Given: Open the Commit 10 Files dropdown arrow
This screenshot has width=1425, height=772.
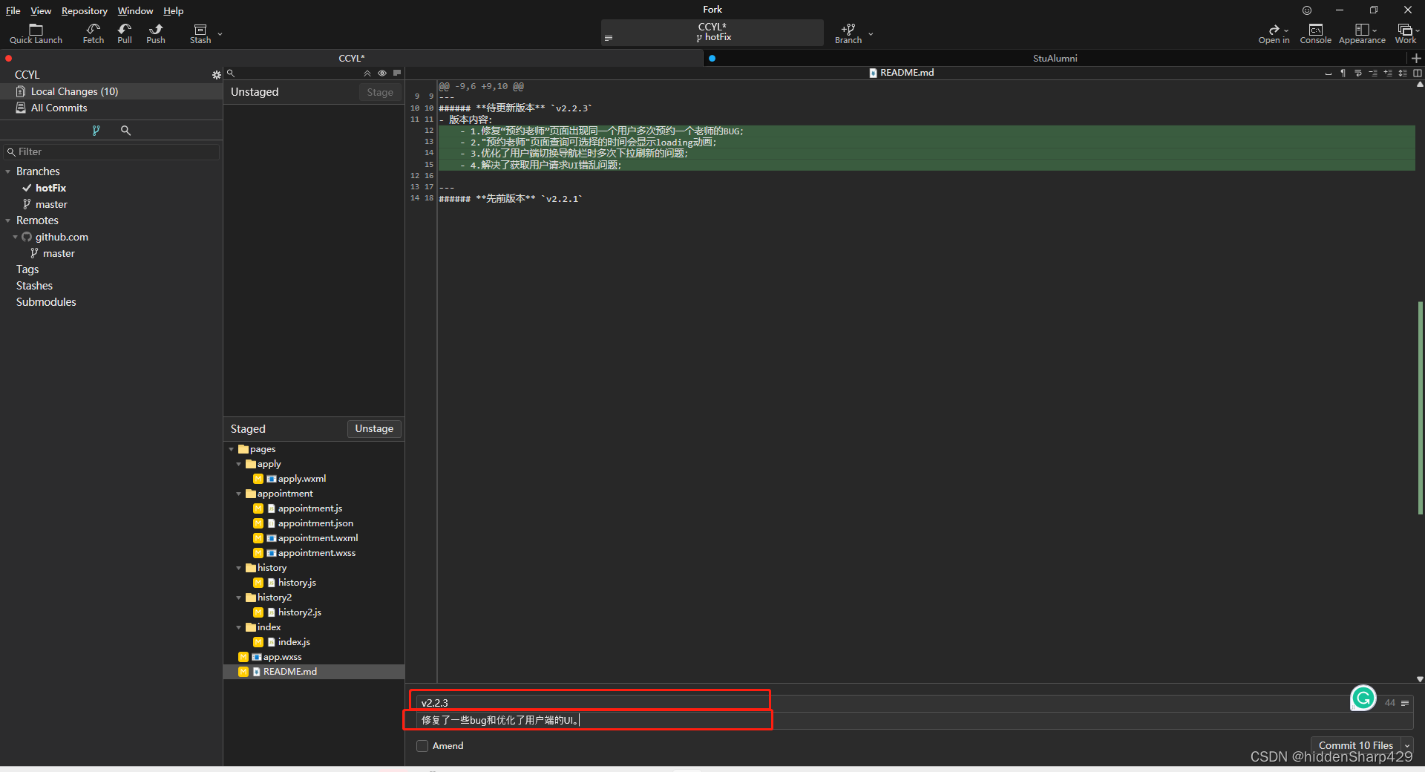Looking at the screenshot, I should 1407,745.
